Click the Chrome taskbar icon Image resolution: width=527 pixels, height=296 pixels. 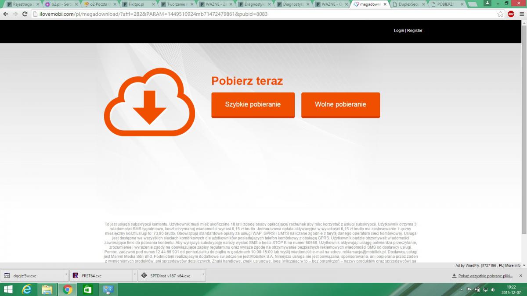pyautogui.click(x=67, y=289)
